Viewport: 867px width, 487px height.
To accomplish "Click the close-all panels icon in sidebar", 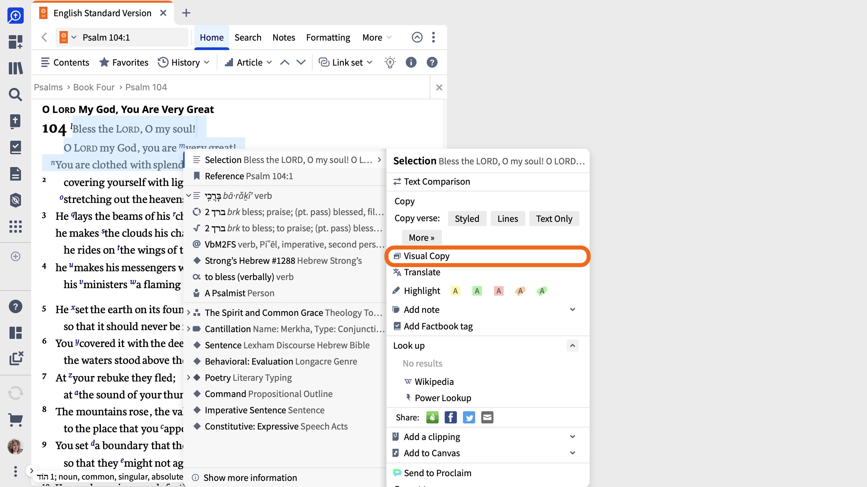I will [16, 358].
